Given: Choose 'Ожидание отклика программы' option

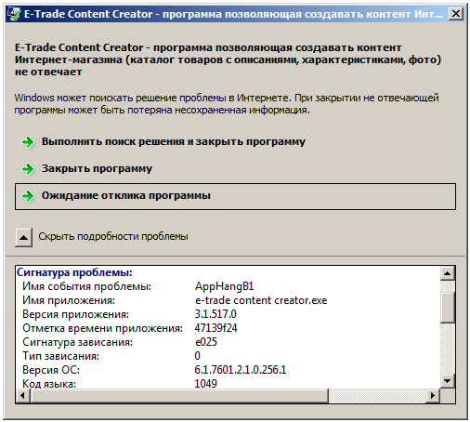Looking at the screenshot, I should (235, 196).
